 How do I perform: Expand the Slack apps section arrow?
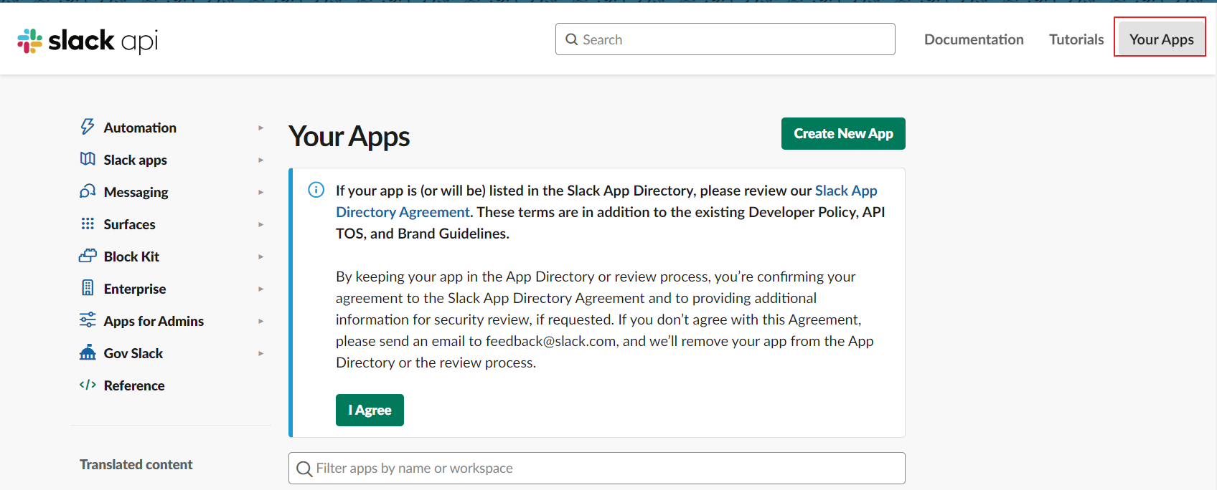pos(260,160)
